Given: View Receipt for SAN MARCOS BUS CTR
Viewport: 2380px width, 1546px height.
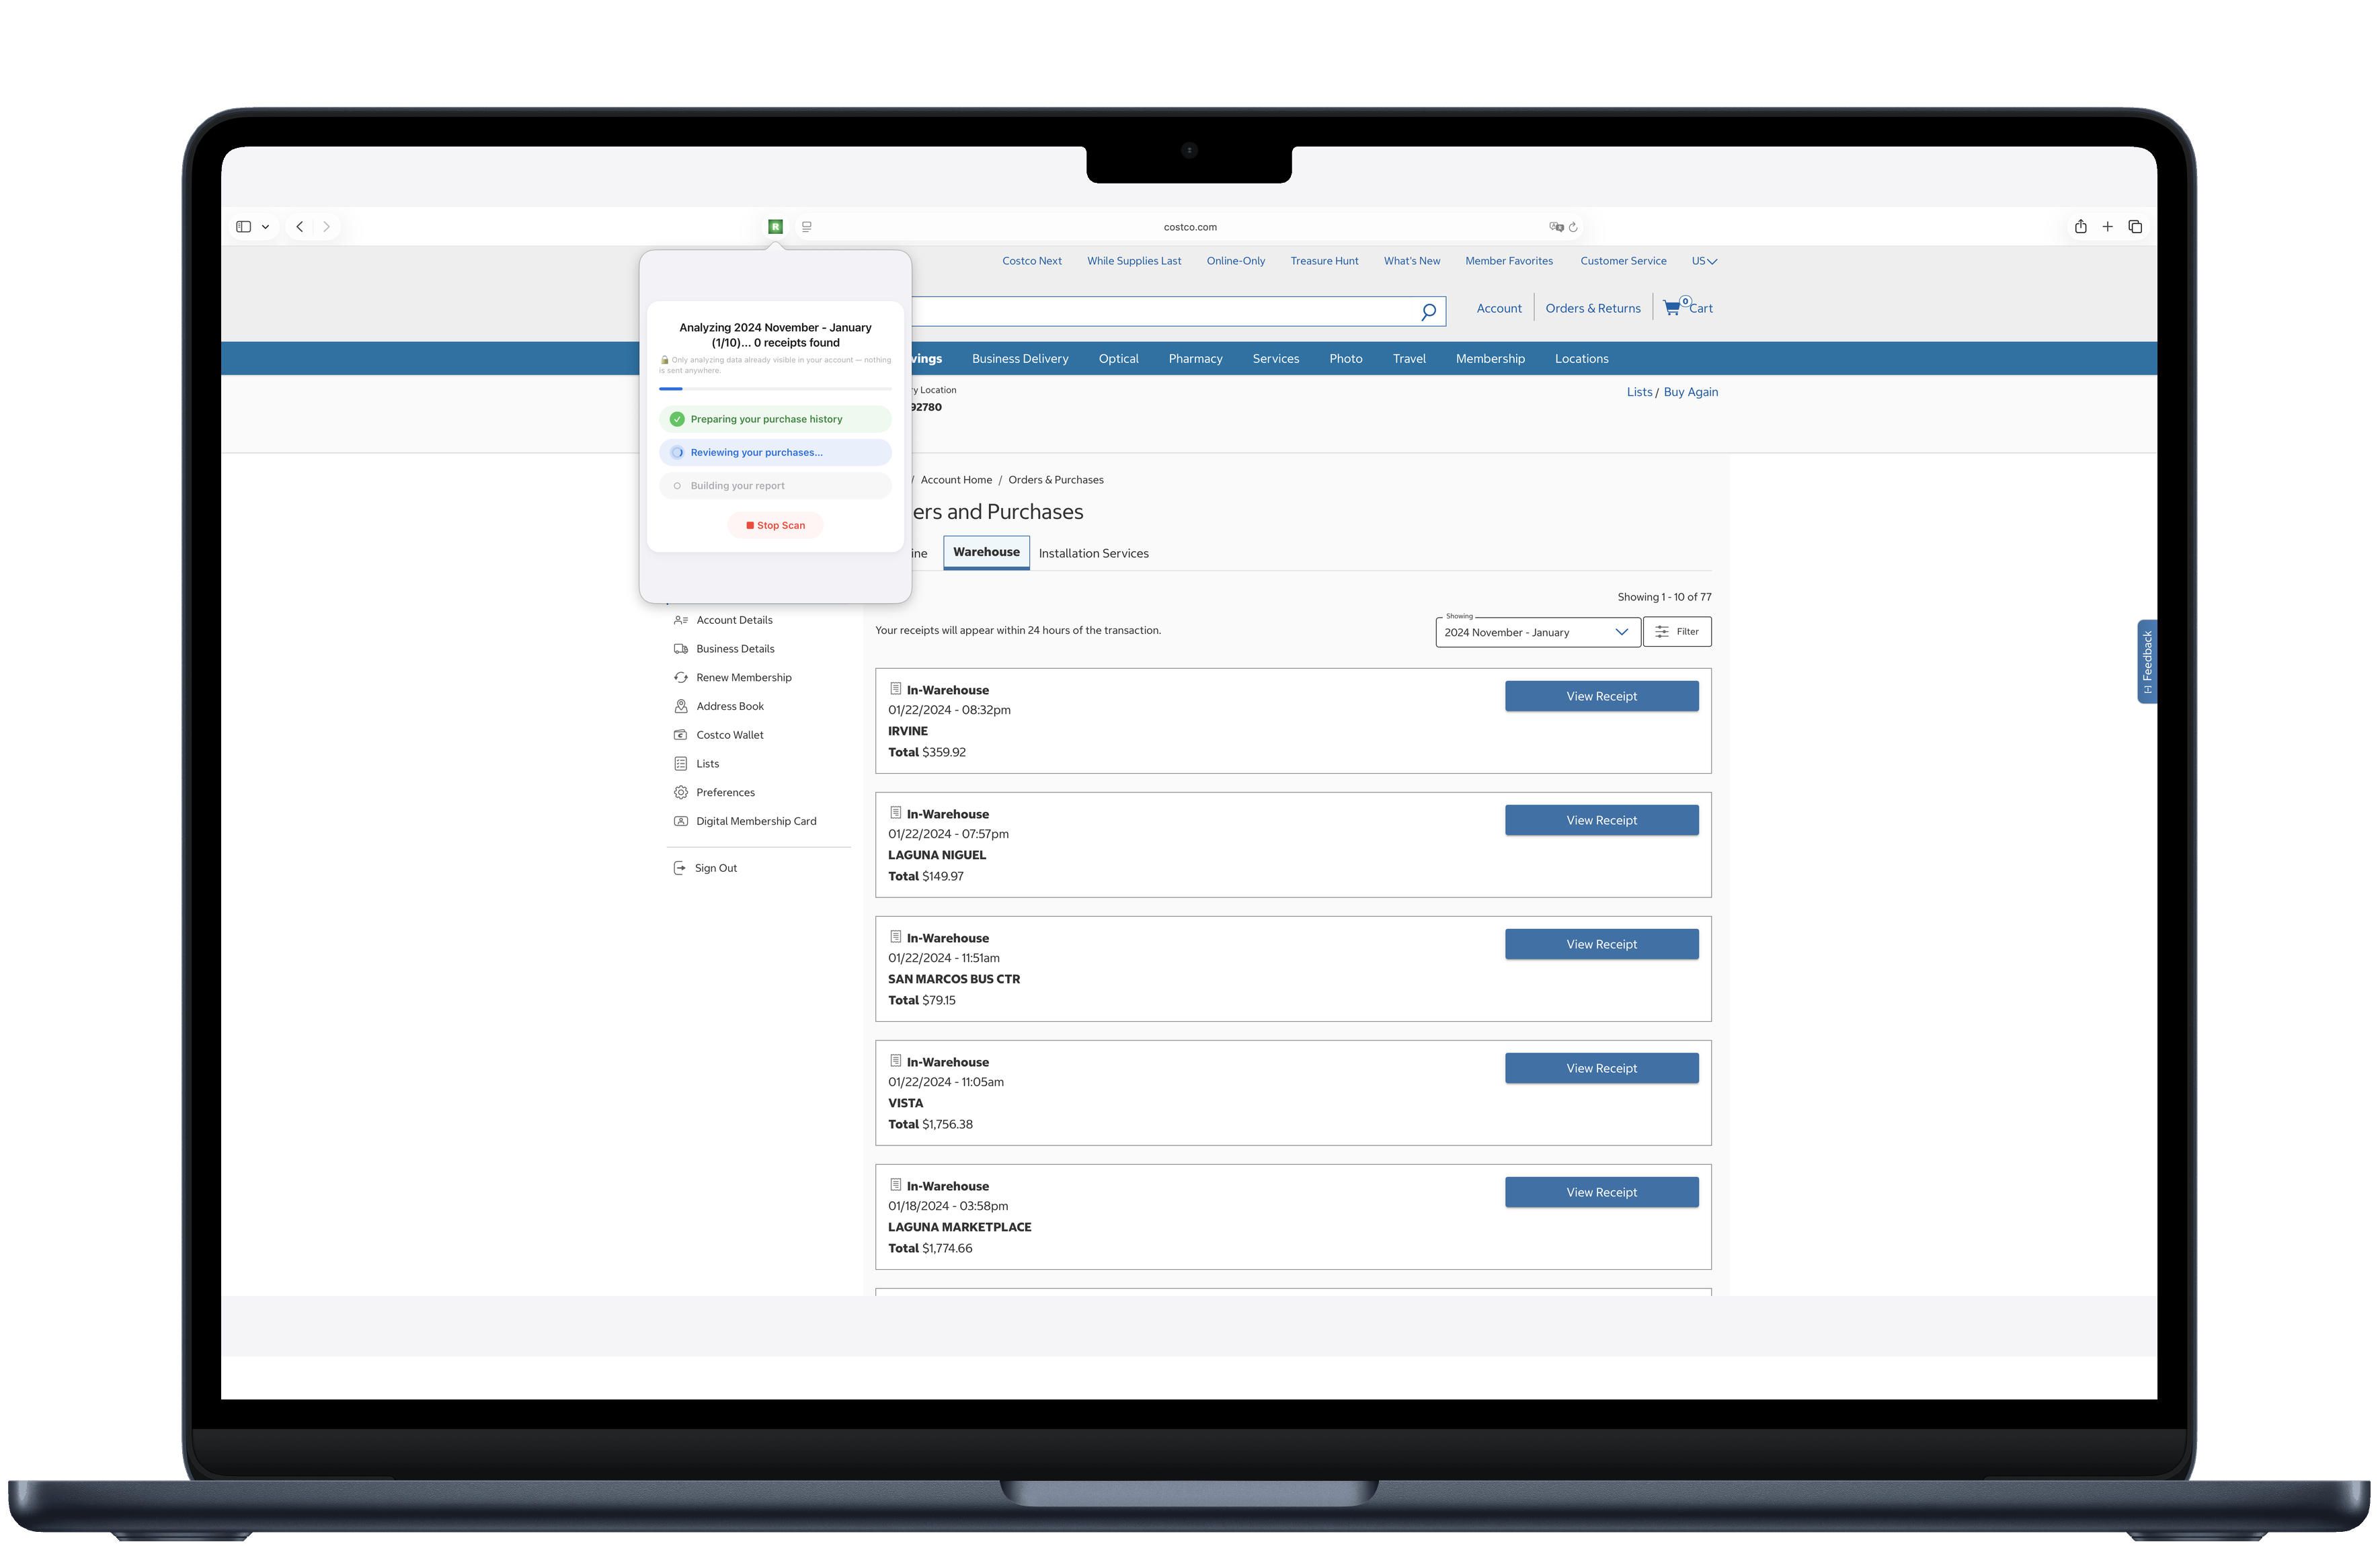Looking at the screenshot, I should click(1601, 944).
